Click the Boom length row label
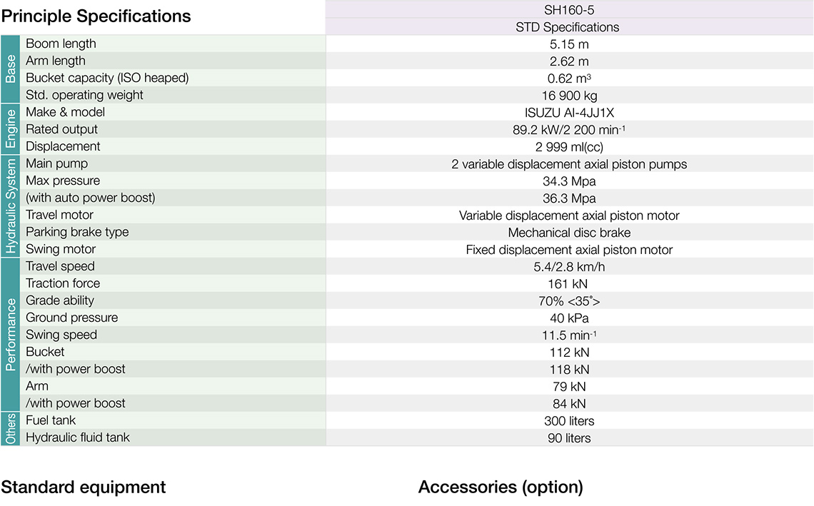Image resolution: width=814 pixels, height=506 pixels. tap(61, 44)
